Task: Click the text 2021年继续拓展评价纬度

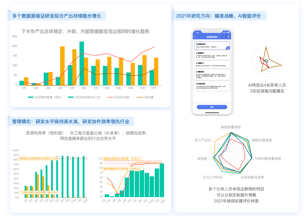Action: 236,201
